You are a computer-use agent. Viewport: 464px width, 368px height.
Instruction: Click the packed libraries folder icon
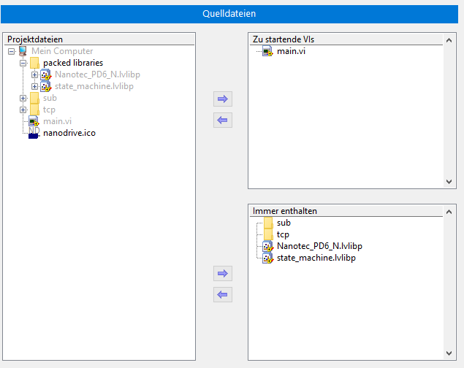tap(34, 63)
